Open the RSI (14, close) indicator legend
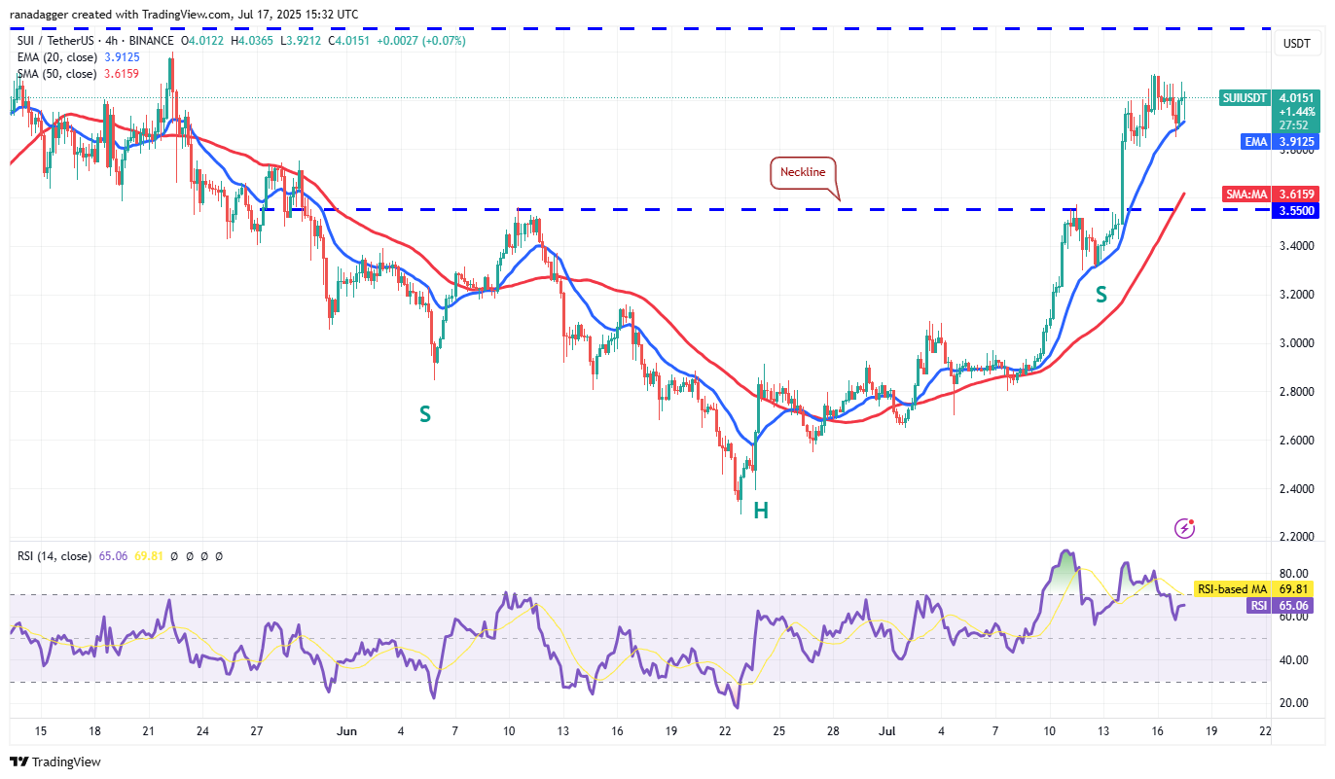Image resolution: width=1335 pixels, height=779 pixels. coord(55,556)
